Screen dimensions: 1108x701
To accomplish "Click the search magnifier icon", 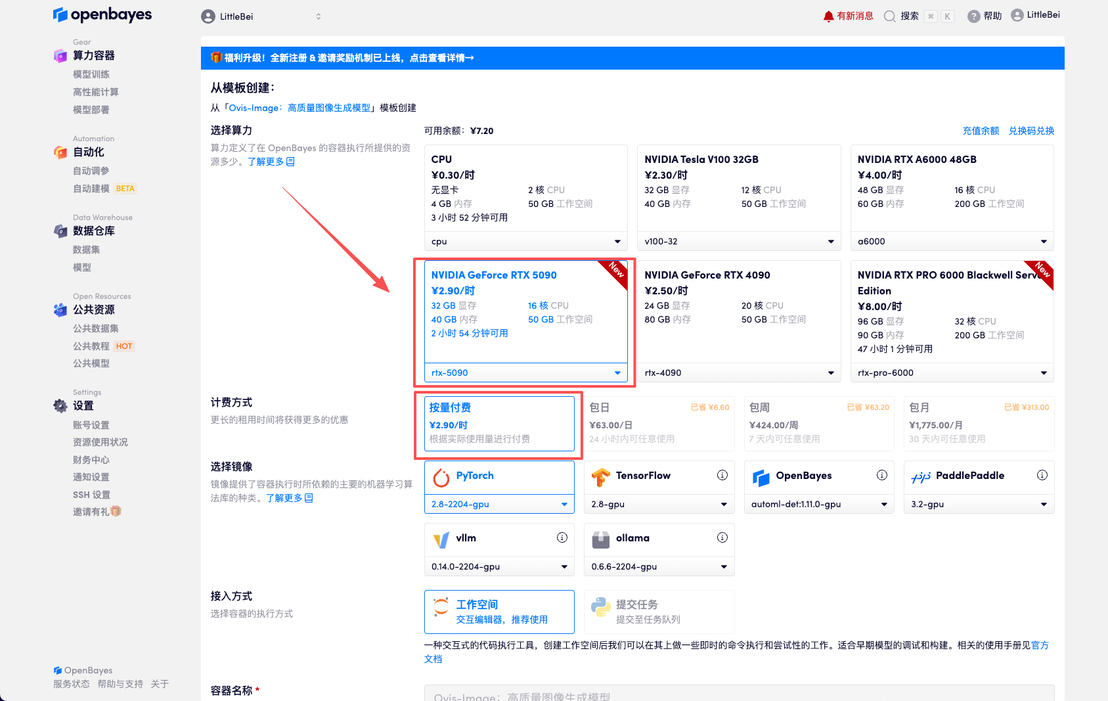I will 890,16.
